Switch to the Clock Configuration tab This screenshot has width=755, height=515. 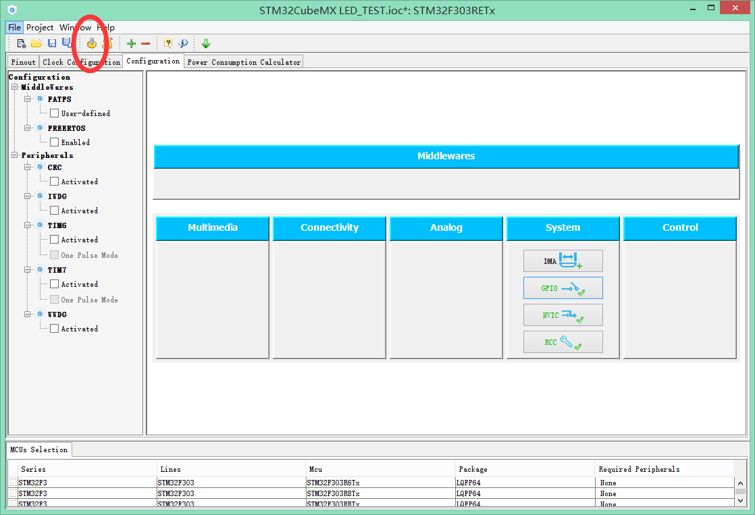point(81,62)
